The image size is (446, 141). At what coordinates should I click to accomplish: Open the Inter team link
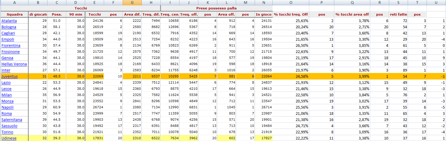click(x=6, y=70)
